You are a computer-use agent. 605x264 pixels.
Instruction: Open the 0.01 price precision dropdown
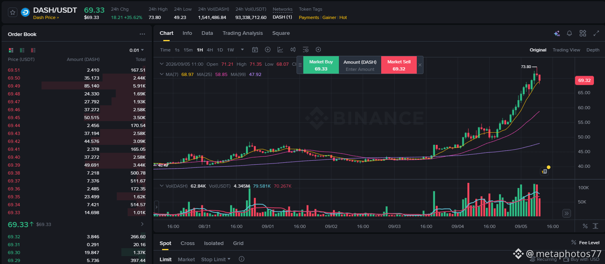[x=137, y=50]
